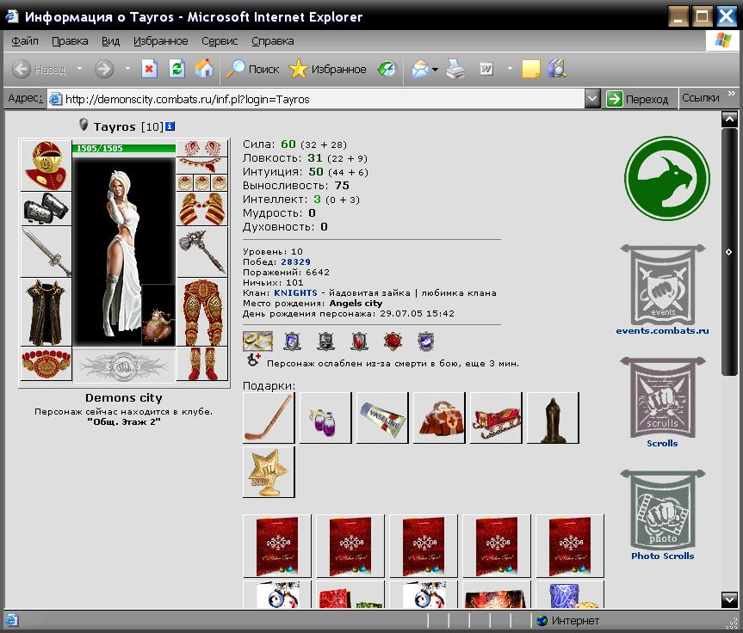Viewport: 743px width, 633px height.
Task: Open the Back button history dropdown
Action: 79,69
